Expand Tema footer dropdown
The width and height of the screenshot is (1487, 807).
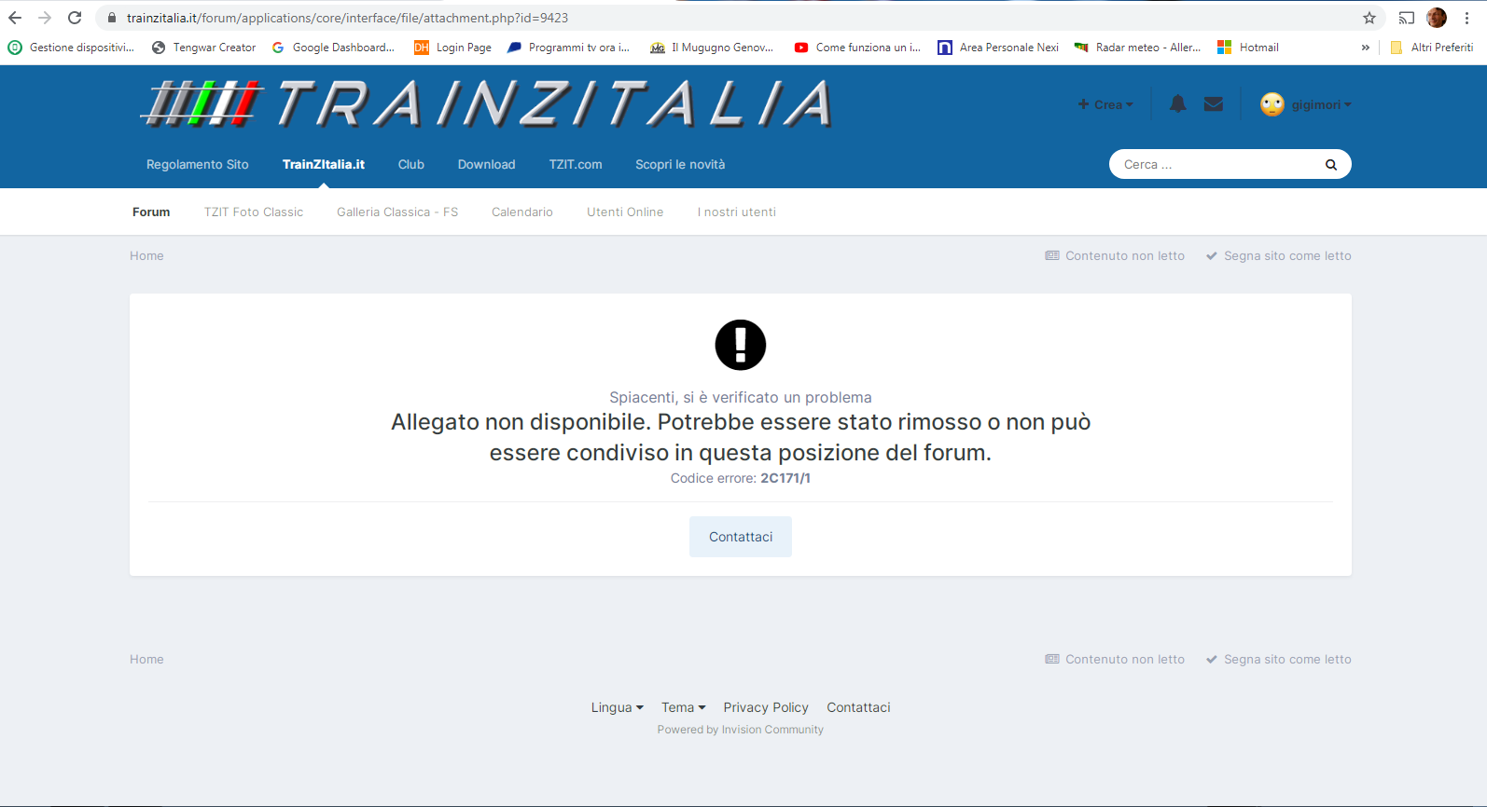tap(684, 707)
